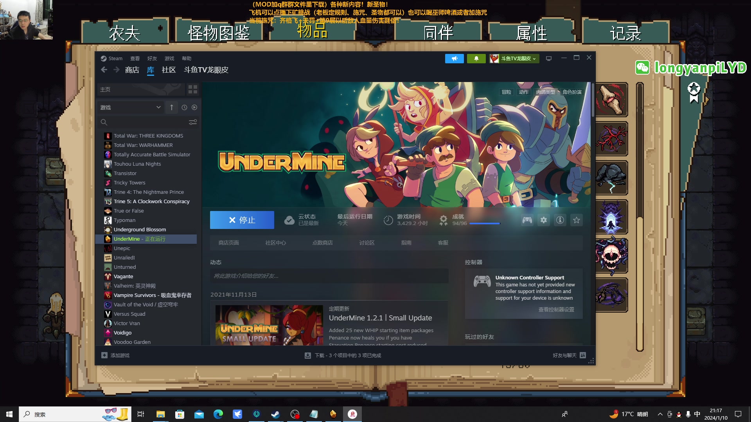Click the advanced filter icon in search
The width and height of the screenshot is (751, 422).
pos(193,122)
